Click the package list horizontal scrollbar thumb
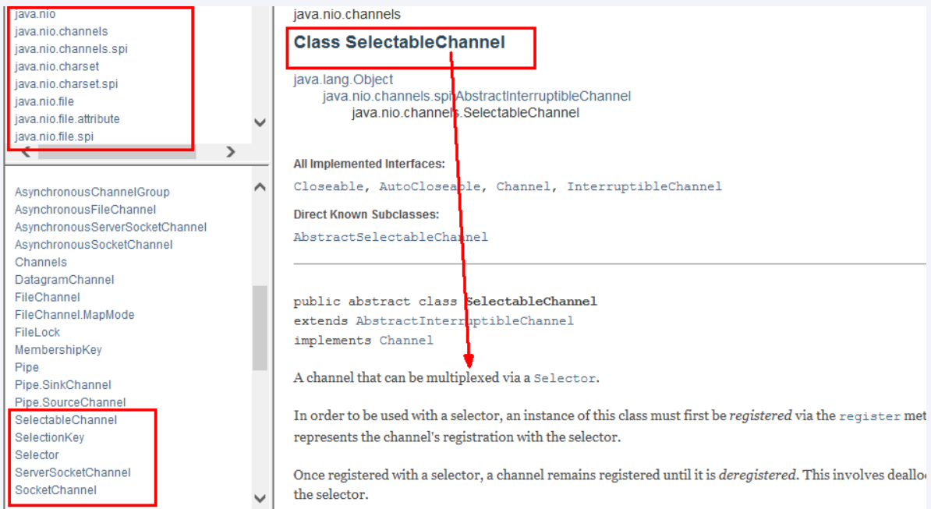This screenshot has height=509, width=931. point(117,152)
